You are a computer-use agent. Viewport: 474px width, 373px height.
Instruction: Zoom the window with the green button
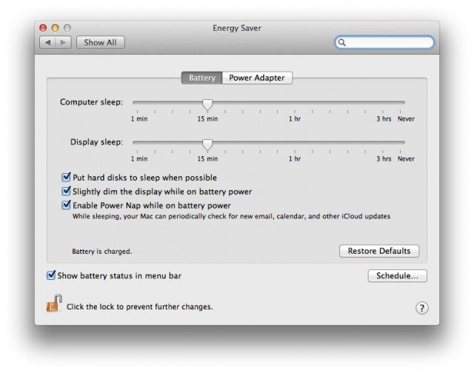tap(67, 28)
